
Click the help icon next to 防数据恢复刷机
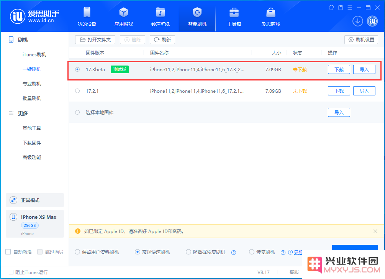click(x=234, y=253)
